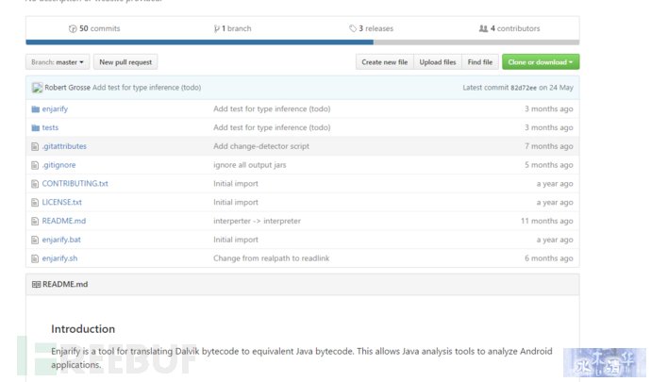Click the blue language stats bar

click(x=199, y=42)
